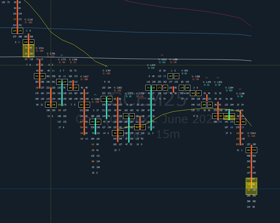Select the delta label 'D: -302'
Viewport: 280px width, 223px height.
[118, 90]
